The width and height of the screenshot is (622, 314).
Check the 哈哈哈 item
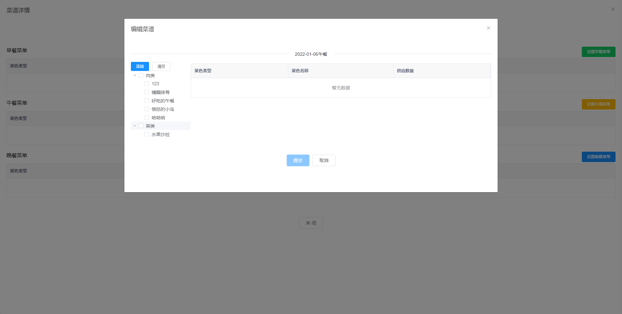click(x=147, y=117)
